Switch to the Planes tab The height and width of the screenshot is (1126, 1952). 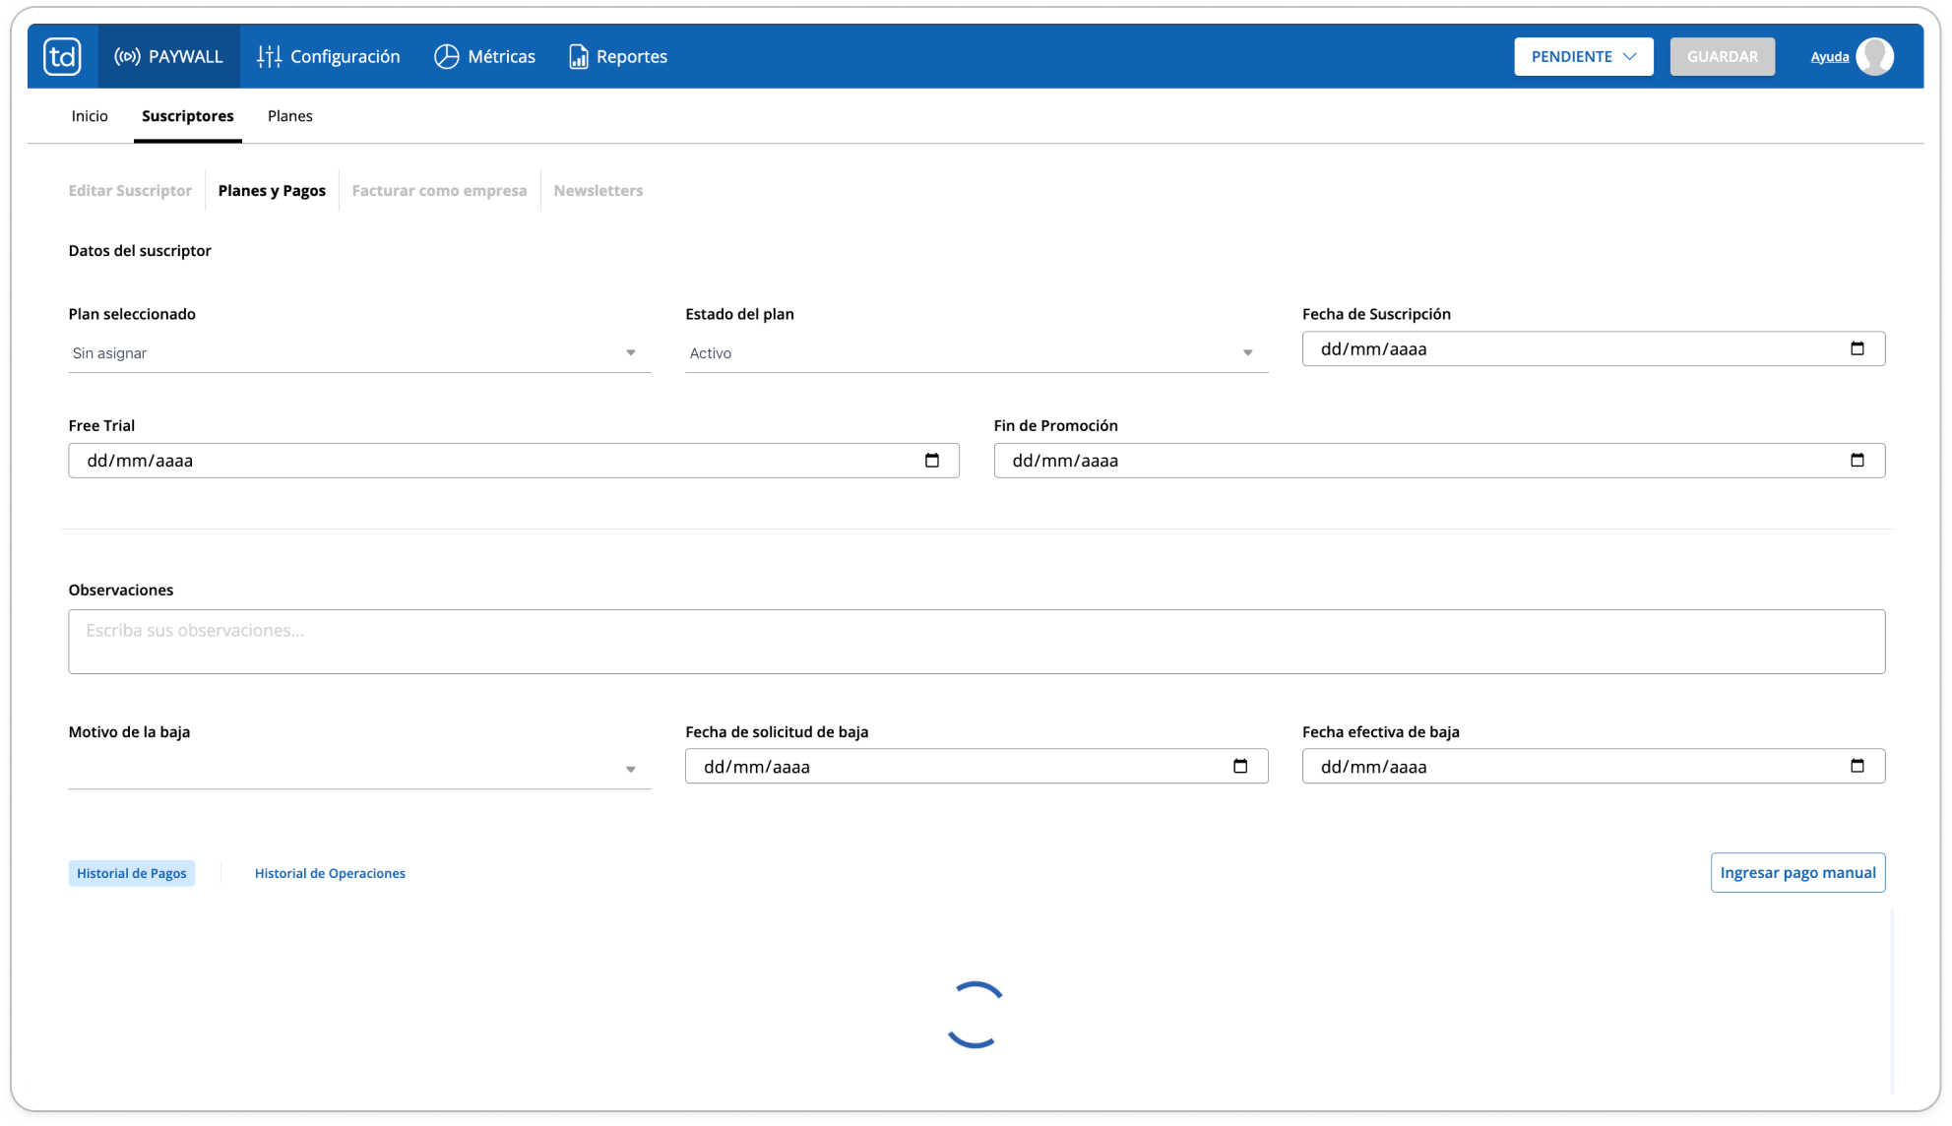290,116
